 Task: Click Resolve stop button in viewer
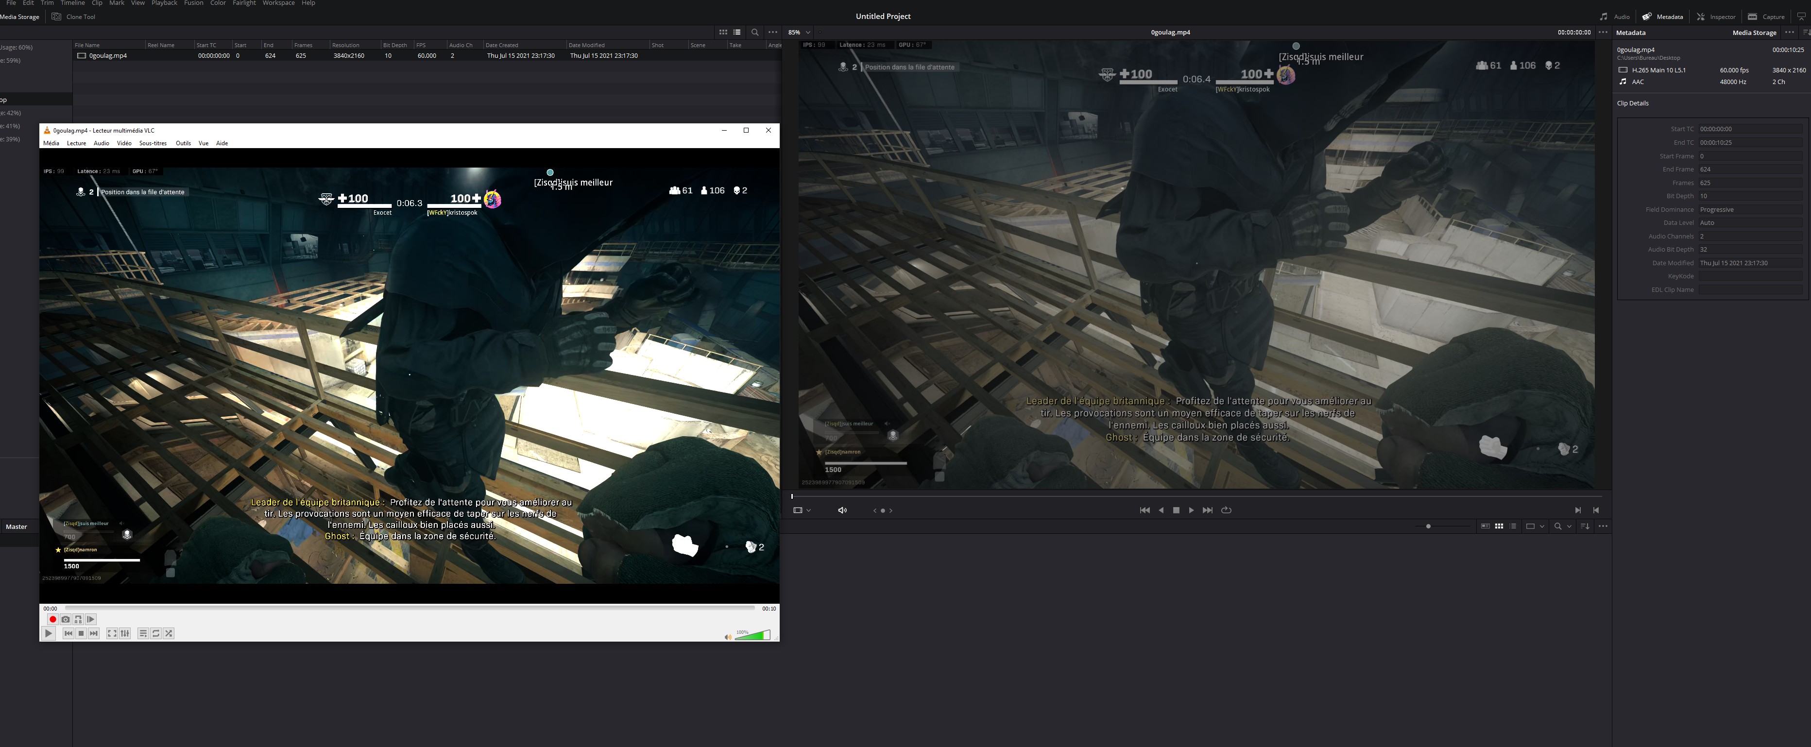coord(1176,510)
